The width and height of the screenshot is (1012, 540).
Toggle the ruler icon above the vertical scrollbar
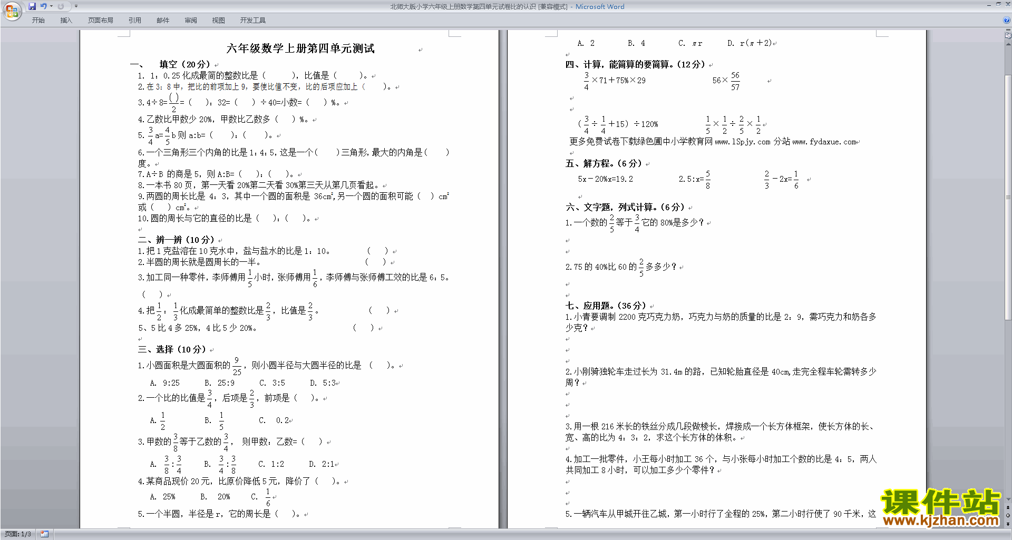coord(1008,36)
